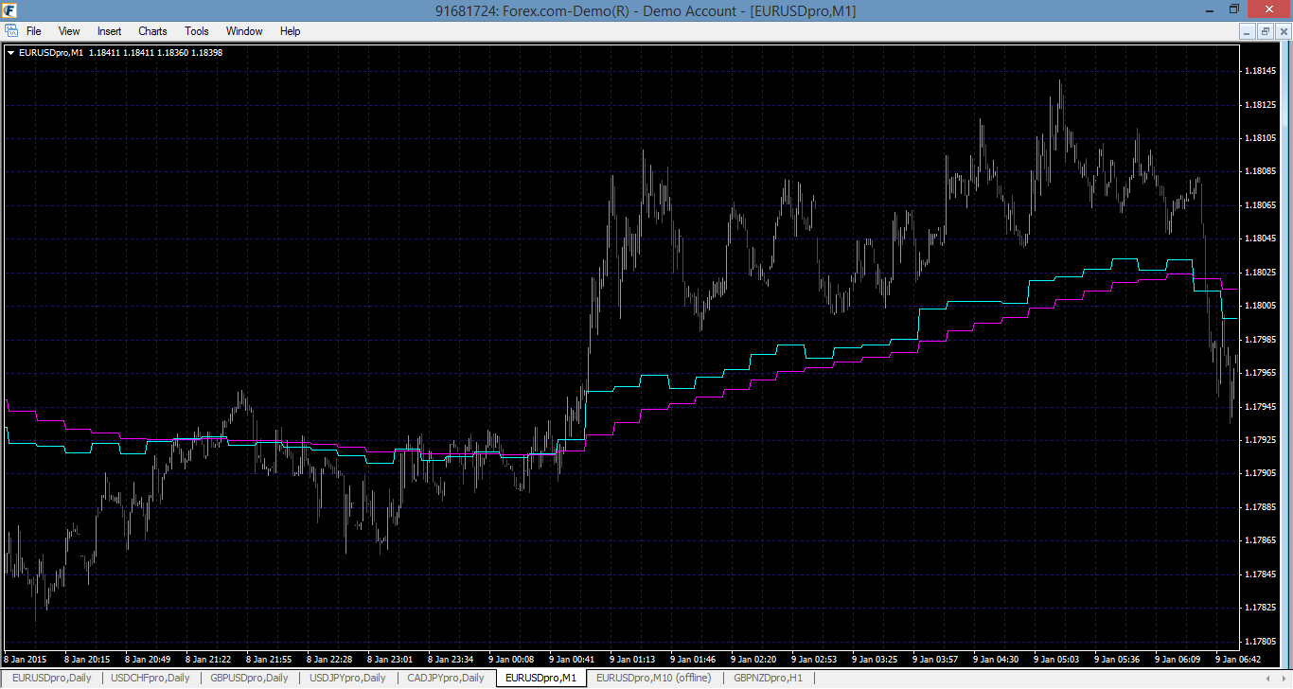Open the Help menu

(290, 31)
